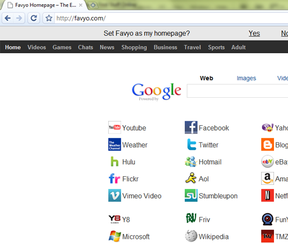Click the Amazon a icon
This screenshot has height=243, width=288.
click(267, 179)
